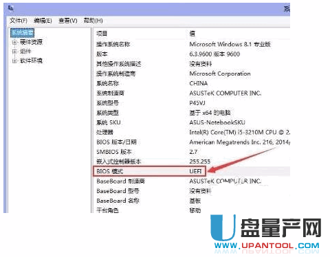Click the Microsoft Windows 8.1 专业版 value
This screenshot has width=330, height=257.
pyautogui.click(x=230, y=44)
